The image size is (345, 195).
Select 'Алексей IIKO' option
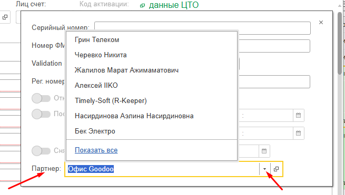pyautogui.click(x=152, y=85)
